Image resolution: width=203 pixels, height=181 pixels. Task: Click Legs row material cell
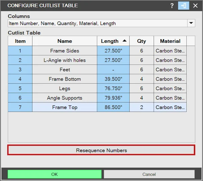point(170,88)
